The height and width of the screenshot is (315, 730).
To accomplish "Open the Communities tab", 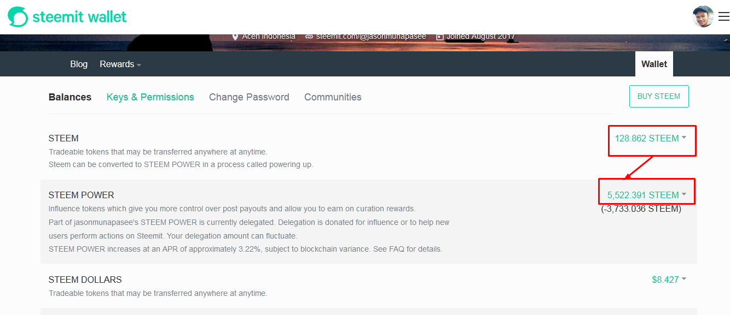I will click(333, 97).
